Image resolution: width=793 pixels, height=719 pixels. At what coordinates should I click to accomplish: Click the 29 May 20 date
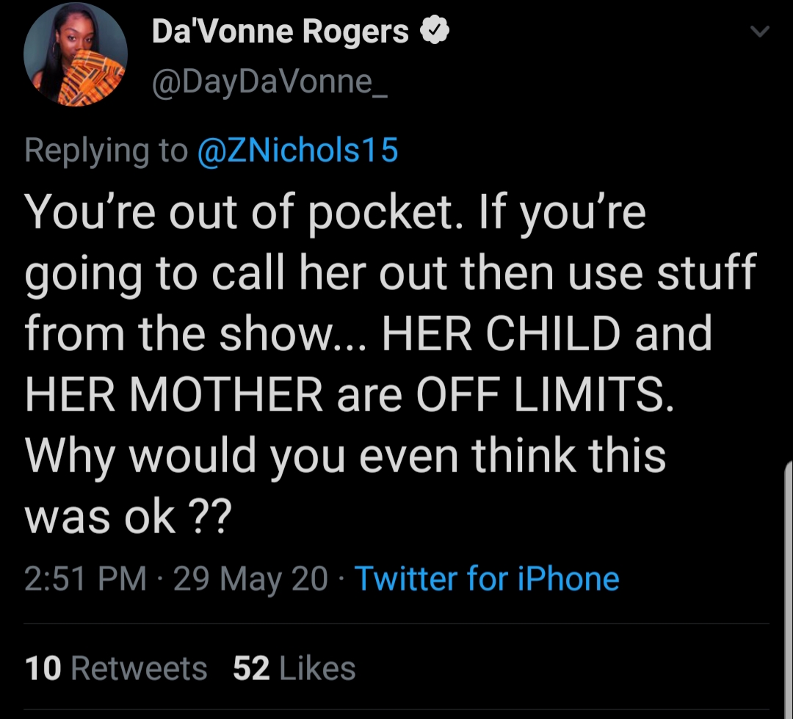pos(251,578)
